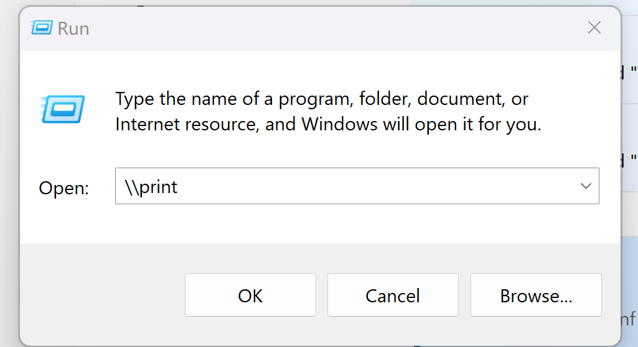
Task: Click the small Run icon in title bar
Action: 42,28
